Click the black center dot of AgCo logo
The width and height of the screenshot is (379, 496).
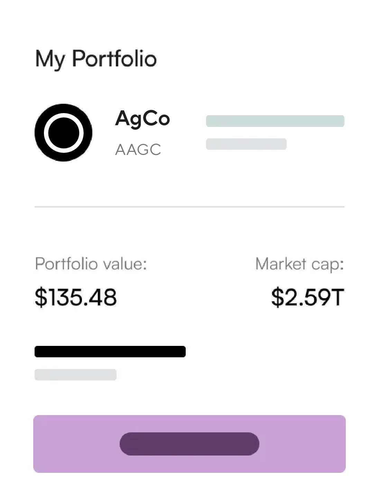point(63,133)
